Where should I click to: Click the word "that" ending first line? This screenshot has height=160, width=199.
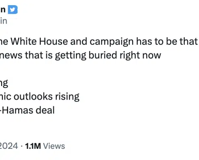tap(189, 41)
